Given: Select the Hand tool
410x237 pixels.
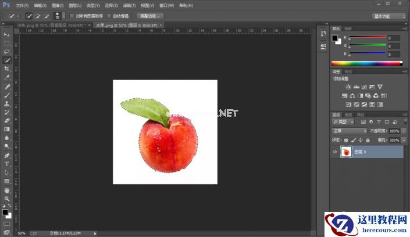Looking at the screenshot, I should [7, 191].
